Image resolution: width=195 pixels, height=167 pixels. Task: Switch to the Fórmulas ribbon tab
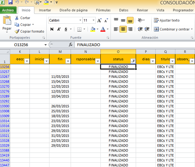103,10
